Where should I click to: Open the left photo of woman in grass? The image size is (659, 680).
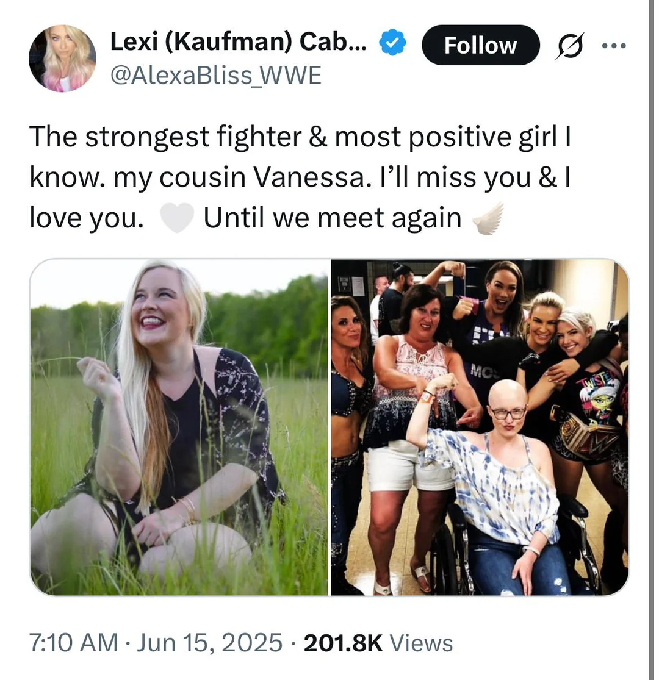click(x=179, y=427)
